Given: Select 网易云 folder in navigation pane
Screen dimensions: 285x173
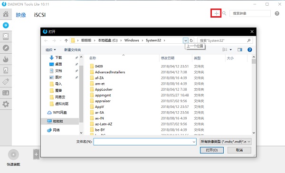Looking at the screenshot, I should coord(60,97).
